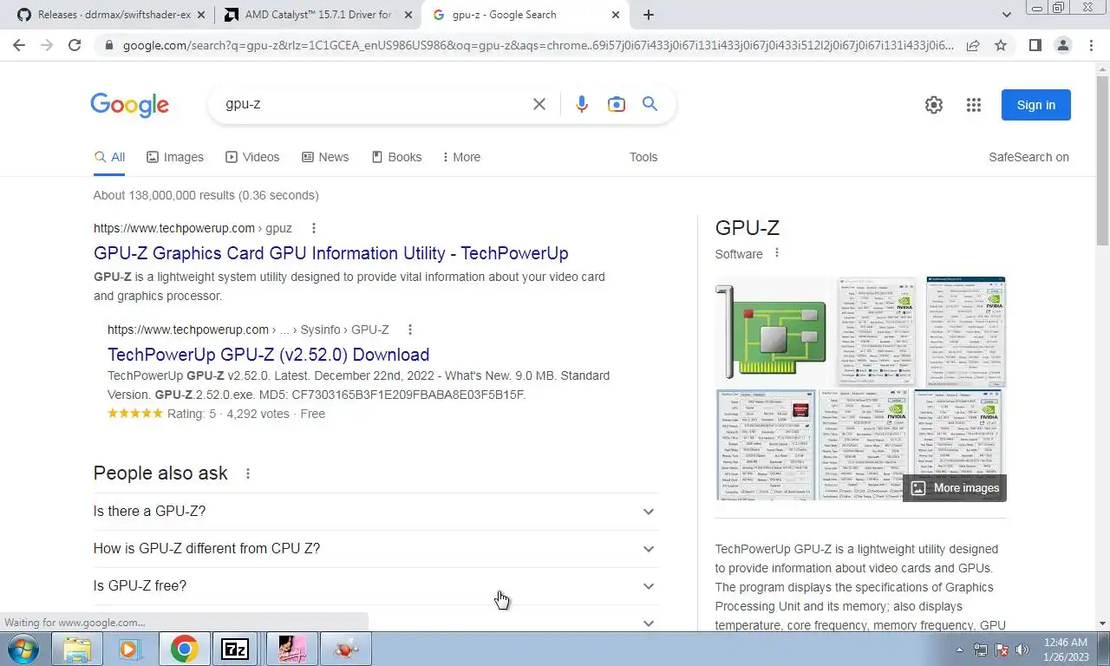Switch to AMD Catalyst 15.7.1 Driver tab
The width and height of the screenshot is (1110, 666).
317,15
